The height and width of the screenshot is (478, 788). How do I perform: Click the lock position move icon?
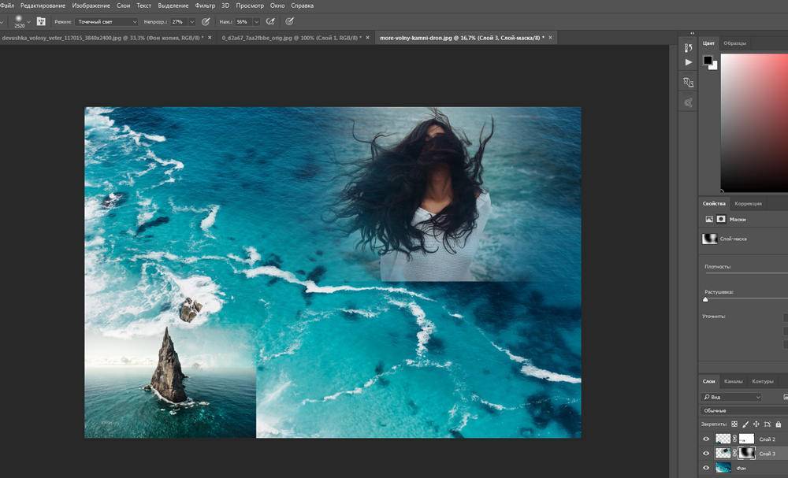click(756, 424)
